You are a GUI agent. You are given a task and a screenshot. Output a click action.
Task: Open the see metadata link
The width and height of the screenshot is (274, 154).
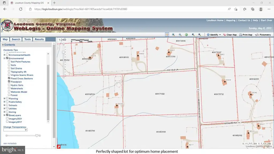click(10, 143)
